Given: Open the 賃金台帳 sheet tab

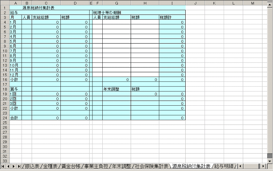Looking at the screenshot, I should [70, 166].
